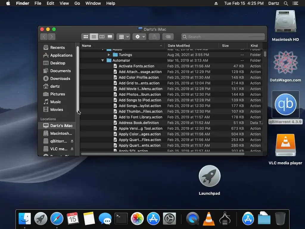Switch Finder to column view
305x229 pixels.
(x=102, y=37)
